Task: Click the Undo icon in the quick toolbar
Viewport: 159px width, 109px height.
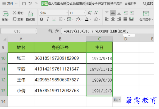Action: click(x=30, y=4)
